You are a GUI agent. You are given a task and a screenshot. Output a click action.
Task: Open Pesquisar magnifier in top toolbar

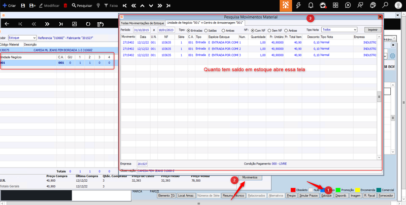[x=74, y=6]
